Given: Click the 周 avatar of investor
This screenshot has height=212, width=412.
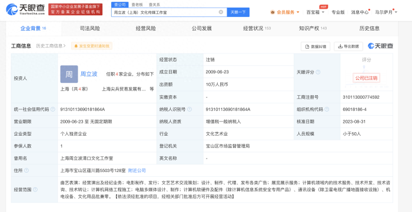Looking at the screenshot, I should pyautogui.click(x=69, y=74).
